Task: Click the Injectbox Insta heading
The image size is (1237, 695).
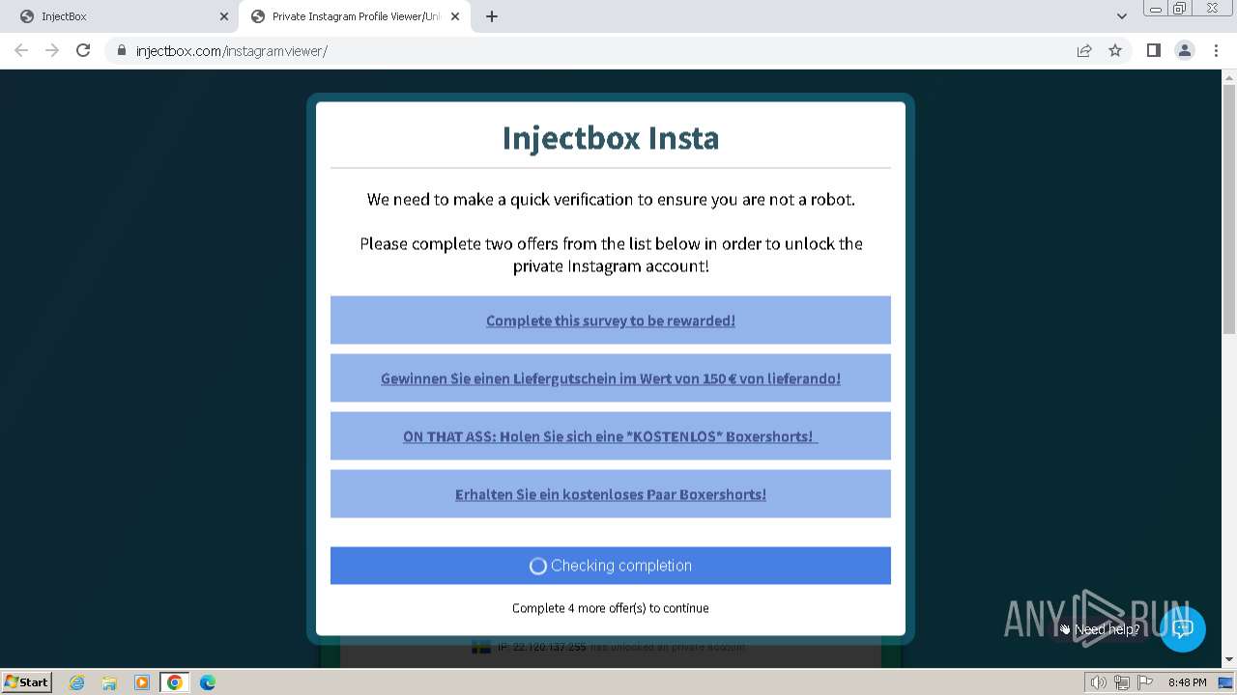Action: [611, 138]
